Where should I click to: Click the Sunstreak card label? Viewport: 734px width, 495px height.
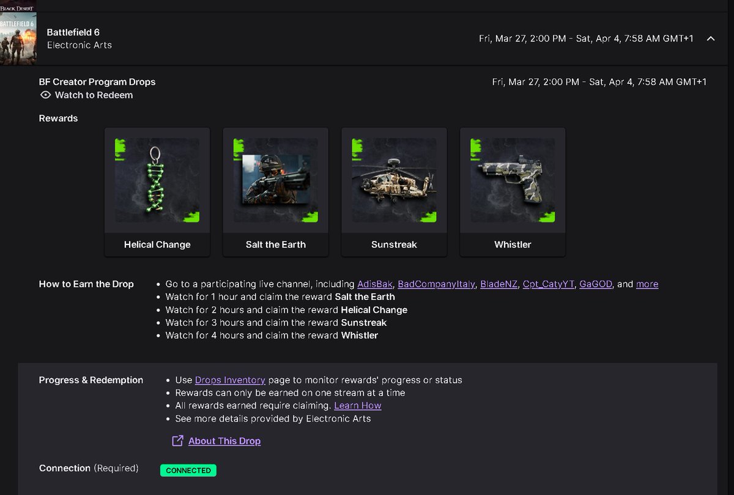click(x=394, y=244)
